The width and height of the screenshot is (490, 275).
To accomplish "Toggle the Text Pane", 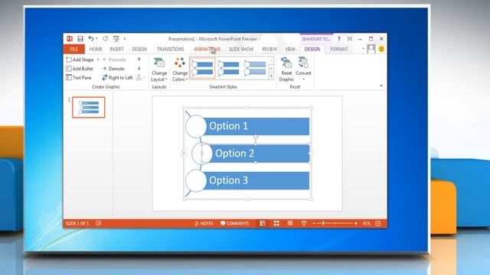I will coord(79,77).
